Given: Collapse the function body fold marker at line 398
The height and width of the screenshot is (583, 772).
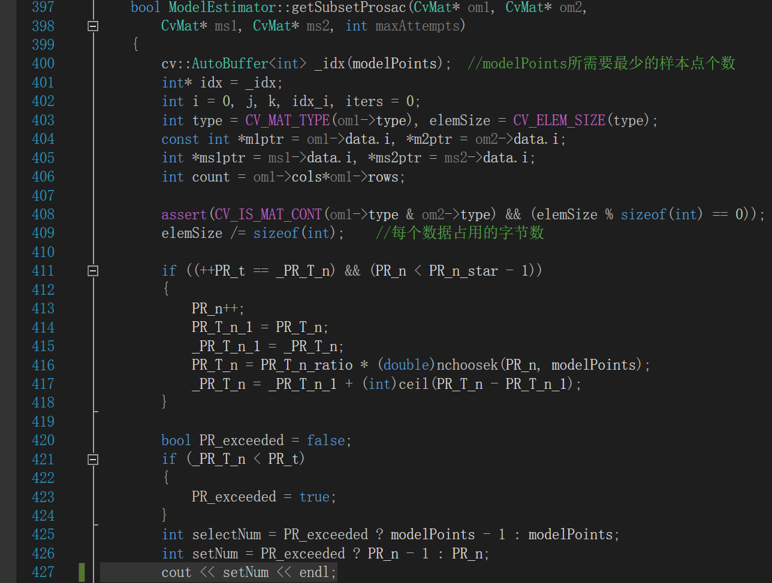Looking at the screenshot, I should coord(93,26).
